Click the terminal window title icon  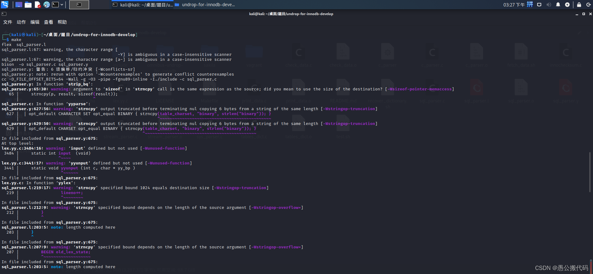[x=4, y=14]
